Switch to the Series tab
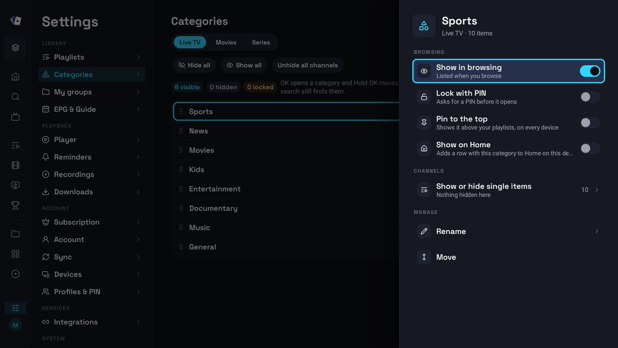 (261, 43)
